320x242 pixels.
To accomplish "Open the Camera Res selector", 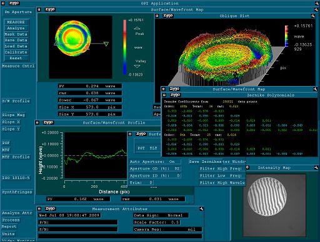I will click(167, 230).
